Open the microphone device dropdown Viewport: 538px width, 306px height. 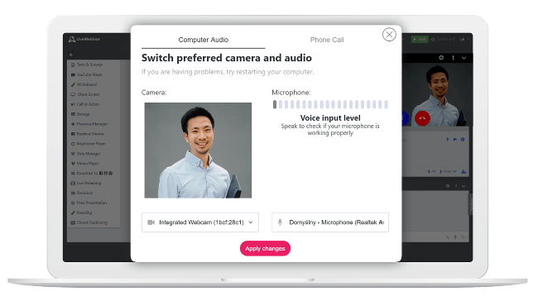point(330,222)
